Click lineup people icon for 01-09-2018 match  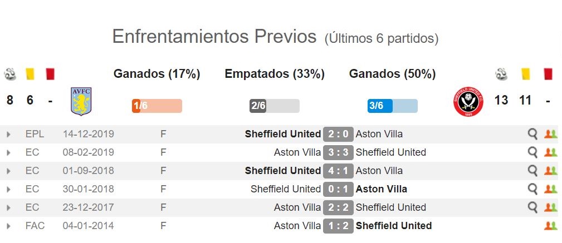click(551, 171)
